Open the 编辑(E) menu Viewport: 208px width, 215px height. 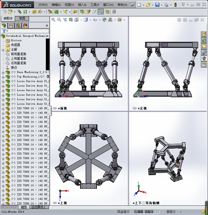[56, 5]
